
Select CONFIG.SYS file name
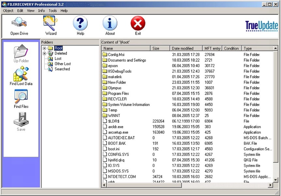coord(118,155)
